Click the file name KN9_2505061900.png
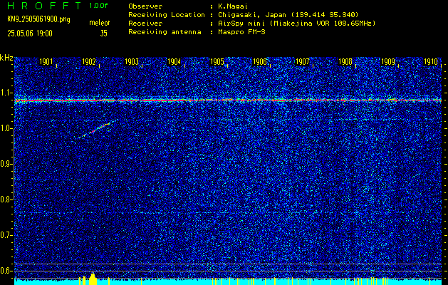This screenshot has height=285, width=448. 38,19
